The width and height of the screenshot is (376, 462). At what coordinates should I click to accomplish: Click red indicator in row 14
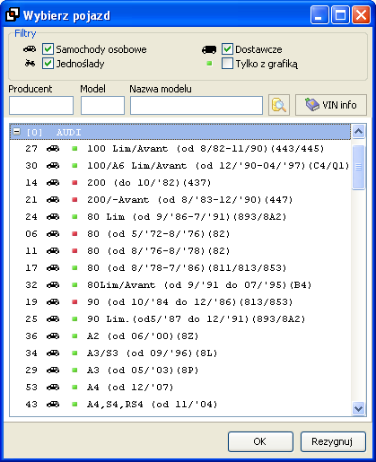pos(74,183)
